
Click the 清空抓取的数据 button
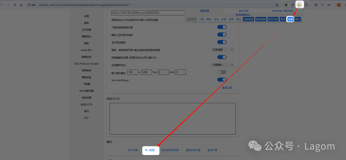[170, 150]
